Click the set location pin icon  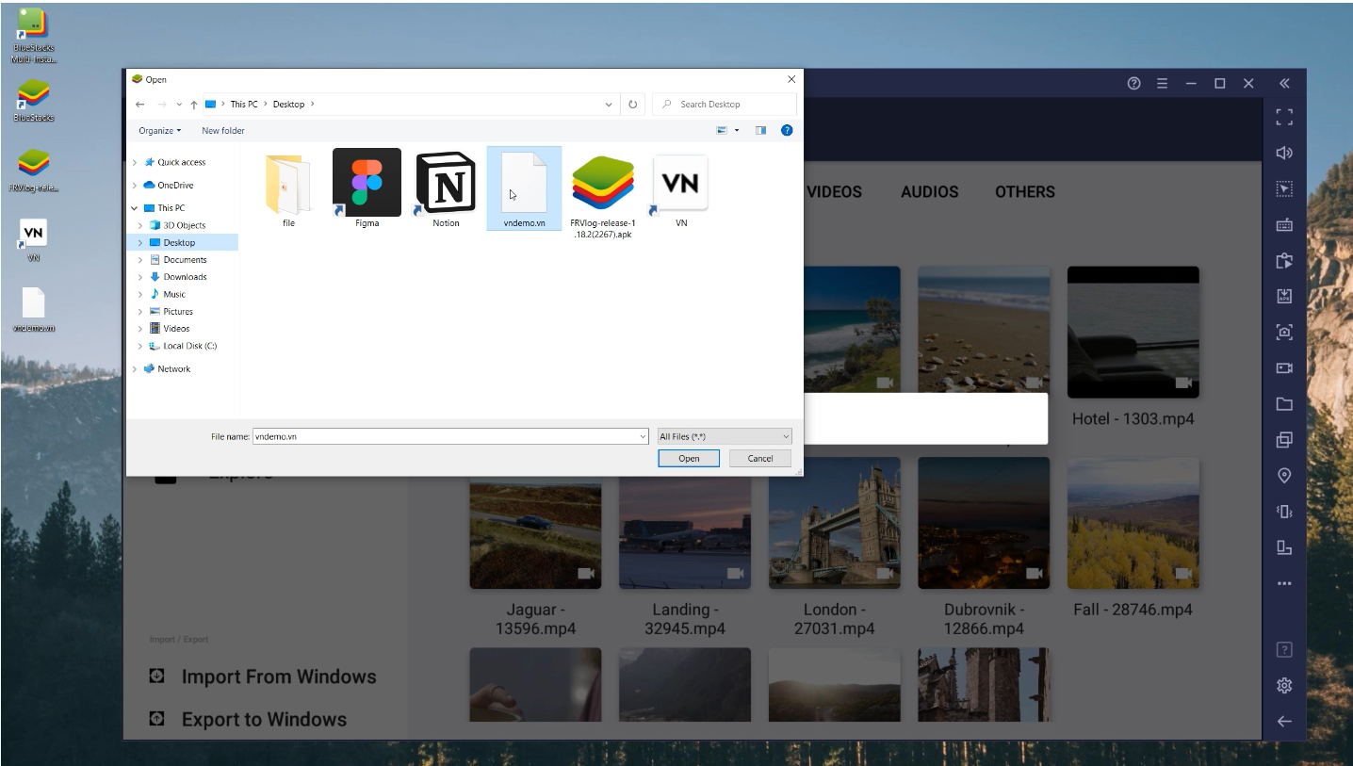click(1283, 476)
